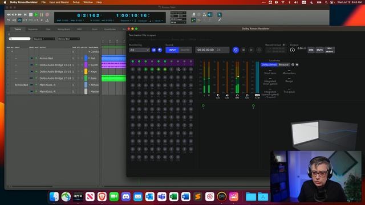This screenshot has height=205, width=365.
Task: Click the Output volume knob
Action: coord(293,50)
